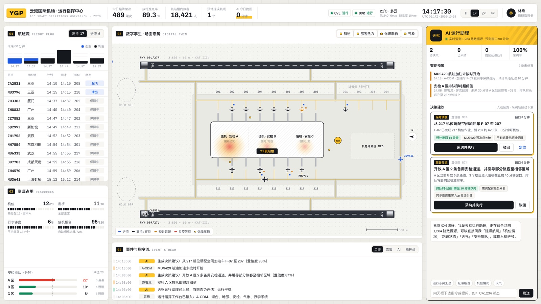Select the MU3796 aircraft icon at stand 217
The height and width of the screenshot is (304, 541).
coord(302,170)
